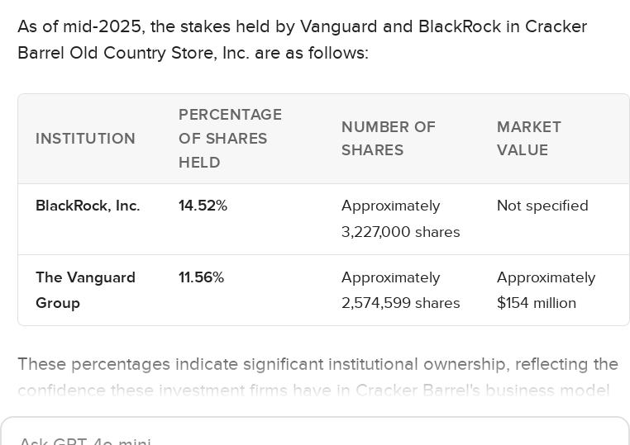This screenshot has height=445, width=630.
Task: Click 'Cracker Barrel's business model' faded text
Action: pyautogui.click(x=483, y=391)
